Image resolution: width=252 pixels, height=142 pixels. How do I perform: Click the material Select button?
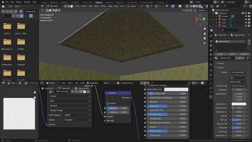click(232, 54)
